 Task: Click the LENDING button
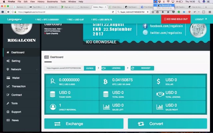pyautogui.click(x=113, y=68)
